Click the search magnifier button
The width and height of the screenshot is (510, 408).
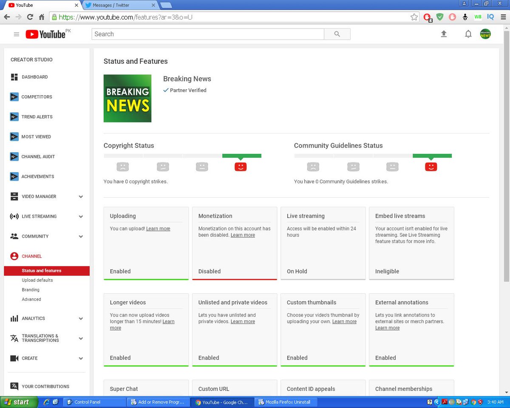tap(337, 34)
